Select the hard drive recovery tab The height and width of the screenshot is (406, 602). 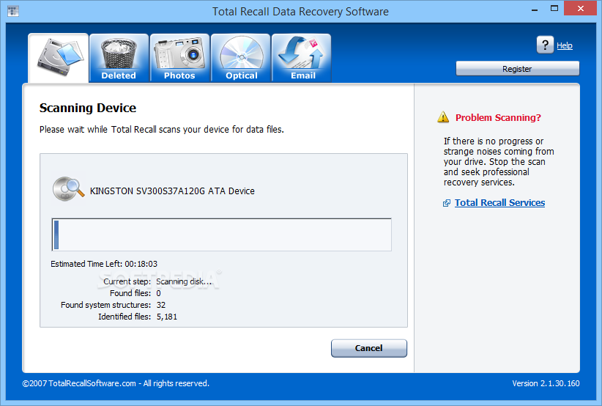[59, 58]
